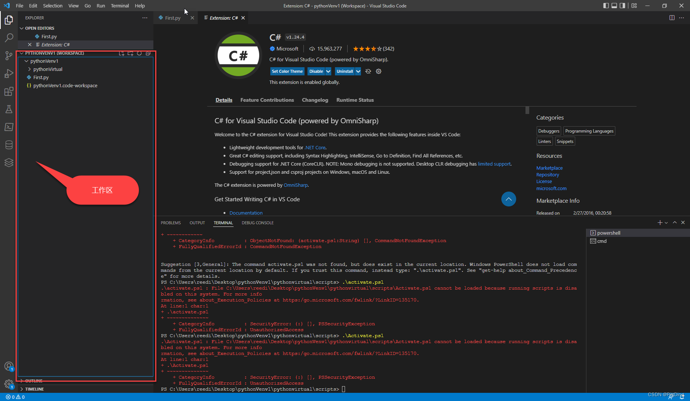Open the terminal-style icon in activity bar
The height and width of the screenshot is (401, 690).
(x=9, y=127)
